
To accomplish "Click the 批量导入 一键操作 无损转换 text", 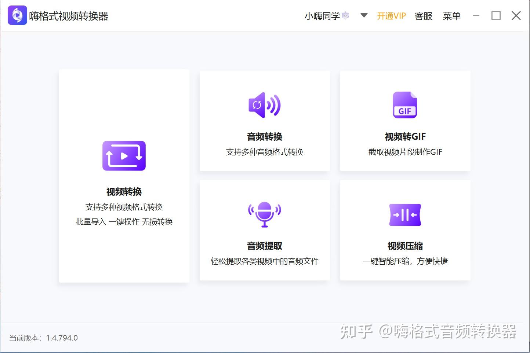I will click(124, 222).
